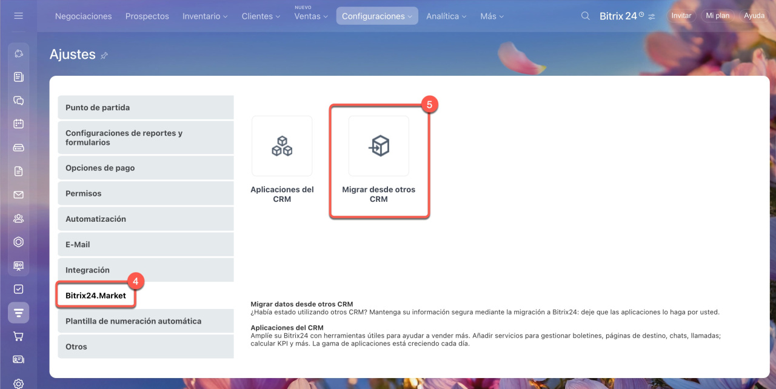776x389 pixels.
Task: Expand the Ventas dropdown menu
Action: coord(311,16)
